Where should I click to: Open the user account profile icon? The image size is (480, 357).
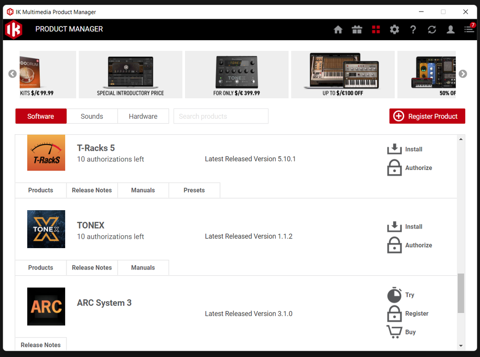(x=450, y=30)
